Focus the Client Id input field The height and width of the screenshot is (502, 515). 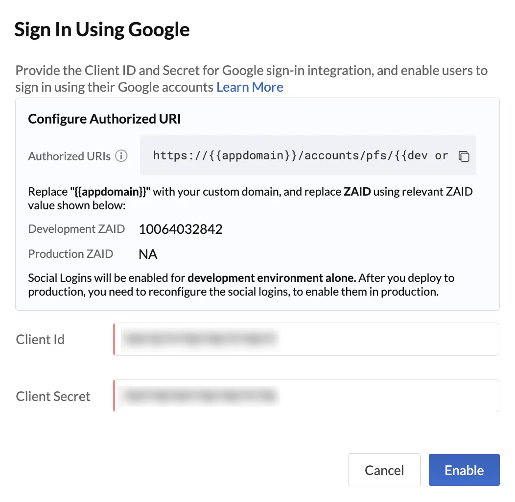coord(306,339)
